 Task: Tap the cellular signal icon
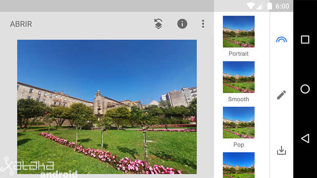[259, 6]
